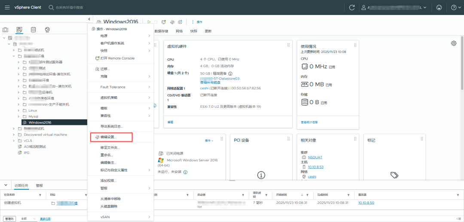Launch console icon in VM toolbar
This screenshot has width=464, height=222.
click(x=164, y=22)
